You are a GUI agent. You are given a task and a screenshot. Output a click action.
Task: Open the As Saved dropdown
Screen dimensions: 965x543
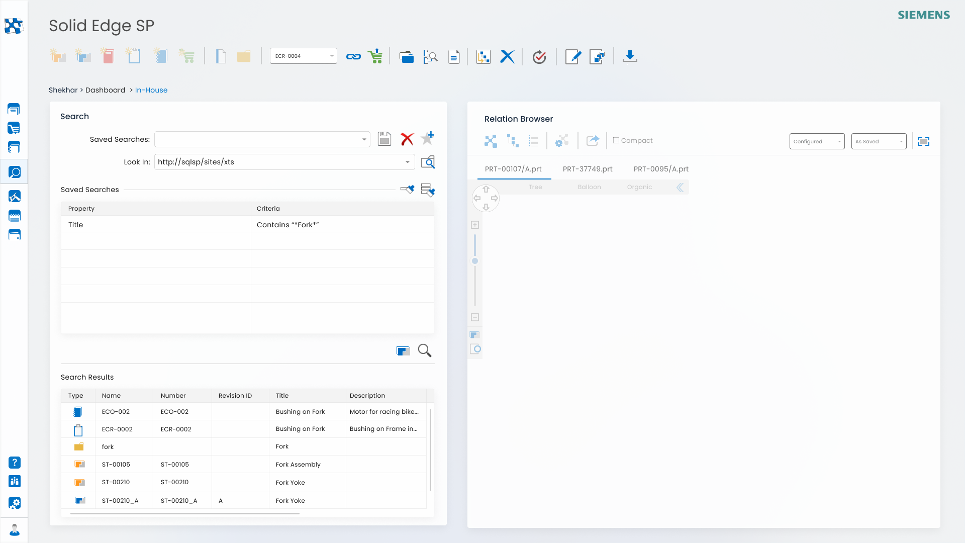click(879, 141)
